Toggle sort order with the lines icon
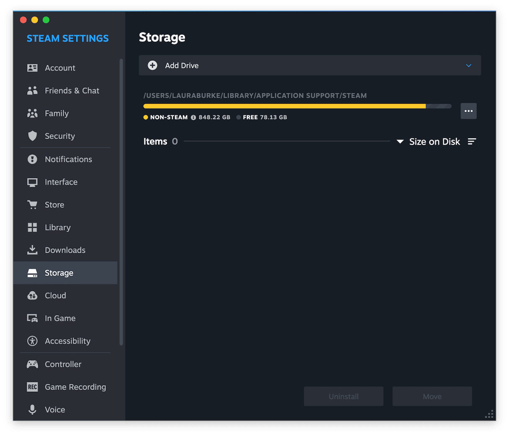The width and height of the screenshot is (509, 436). [472, 142]
